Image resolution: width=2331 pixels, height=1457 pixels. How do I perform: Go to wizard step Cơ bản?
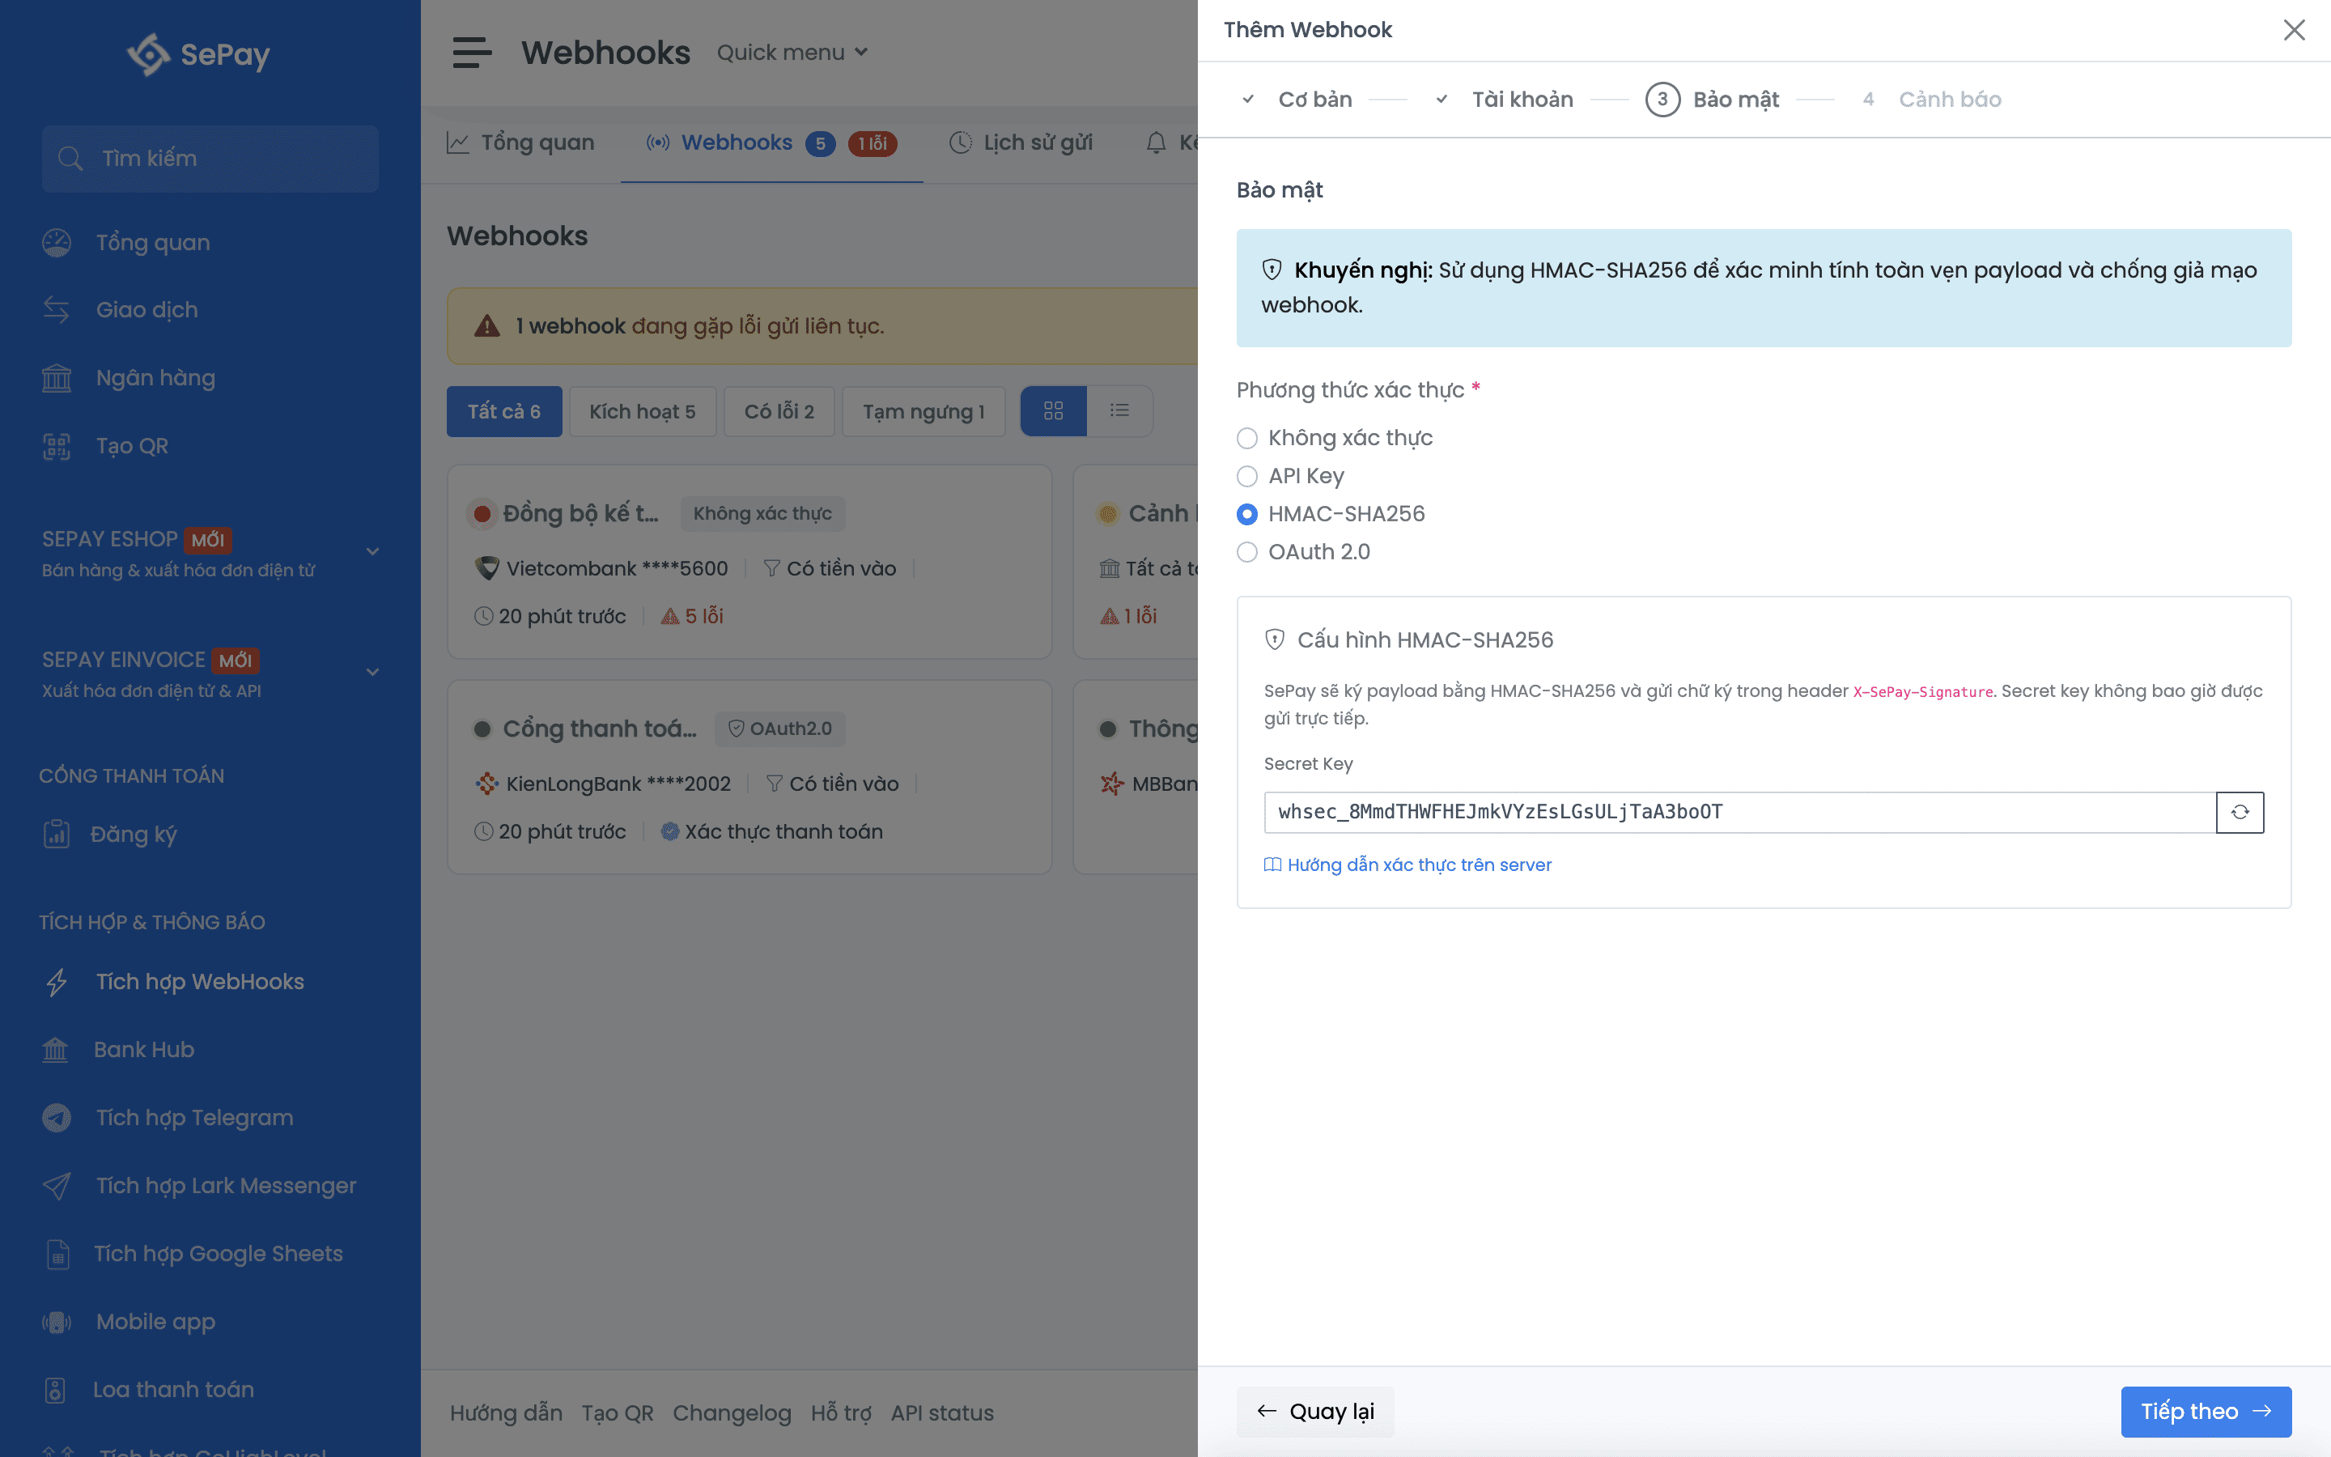click(1297, 100)
